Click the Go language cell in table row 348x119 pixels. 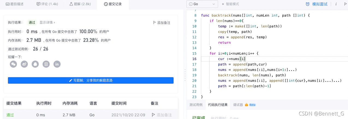tap(92, 115)
